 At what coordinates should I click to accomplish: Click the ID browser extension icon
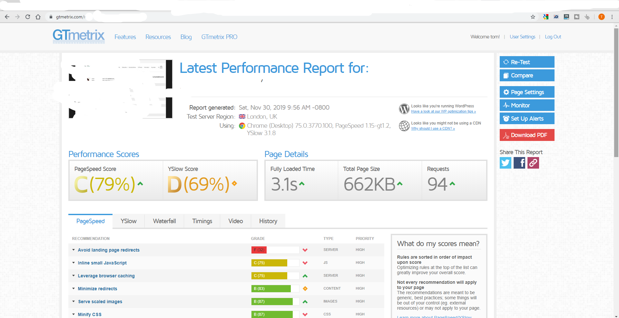coord(556,17)
